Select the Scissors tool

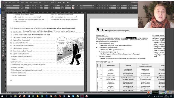pyautogui.click(x=3, y=38)
